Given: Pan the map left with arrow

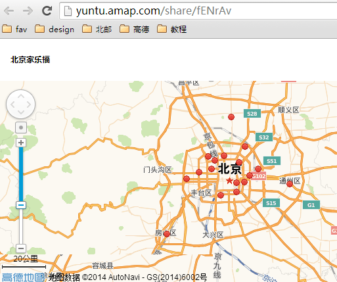Looking at the screenshot, I should 12,105.
